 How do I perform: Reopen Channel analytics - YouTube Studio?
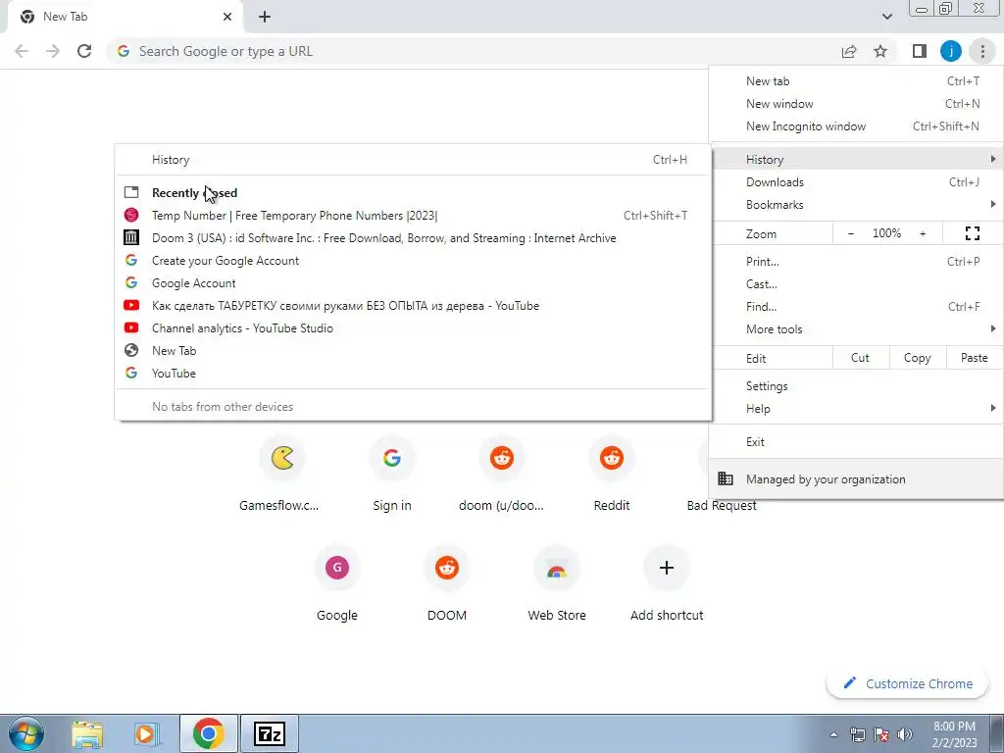coord(413,327)
